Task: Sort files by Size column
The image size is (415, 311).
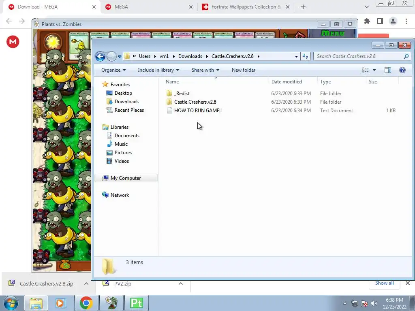Action: click(x=382, y=82)
